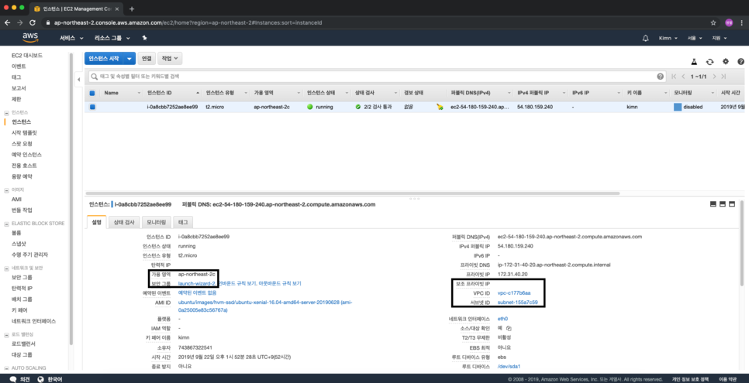This screenshot has height=383, width=749.
Task: Toggle checkbox for instance i-0a8cbb7252ae8ee99
Action: coord(92,108)
